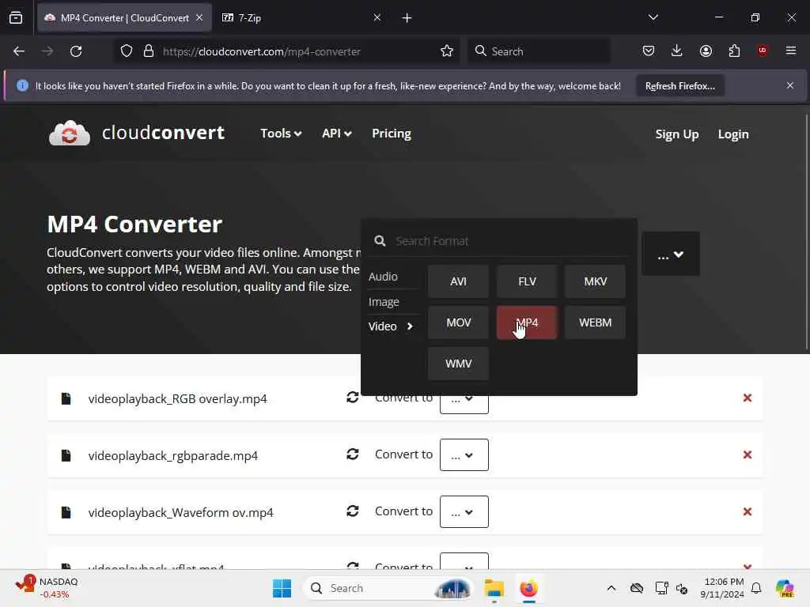Open the Firefox View icon
The image size is (810, 607).
[x=16, y=17]
